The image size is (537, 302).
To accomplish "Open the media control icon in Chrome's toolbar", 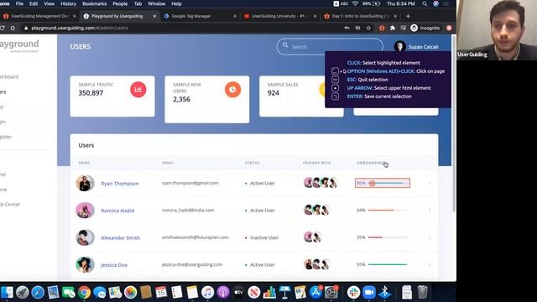I will (403, 28).
